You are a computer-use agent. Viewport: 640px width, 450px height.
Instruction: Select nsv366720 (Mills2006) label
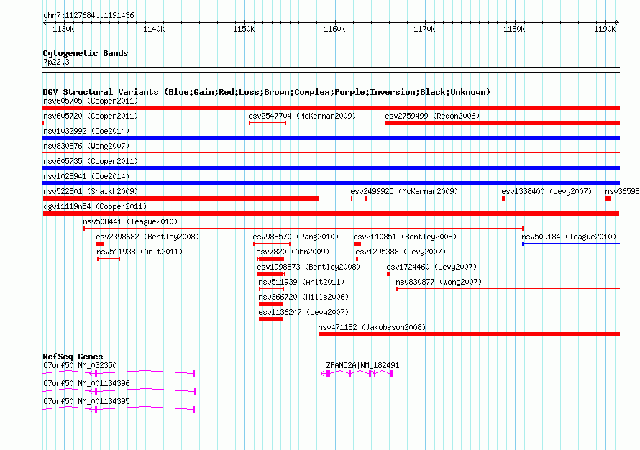(303, 297)
